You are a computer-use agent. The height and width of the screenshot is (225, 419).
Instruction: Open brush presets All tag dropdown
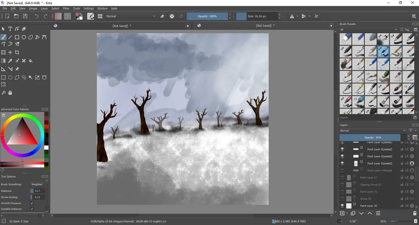369,29
